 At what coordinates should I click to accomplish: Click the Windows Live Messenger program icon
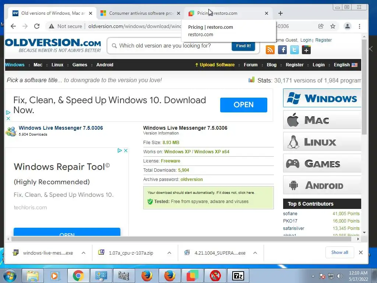[x=11, y=132]
